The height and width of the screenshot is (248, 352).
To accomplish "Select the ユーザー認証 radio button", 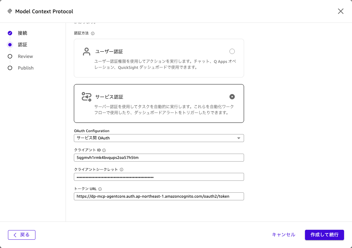I will pyautogui.click(x=232, y=51).
